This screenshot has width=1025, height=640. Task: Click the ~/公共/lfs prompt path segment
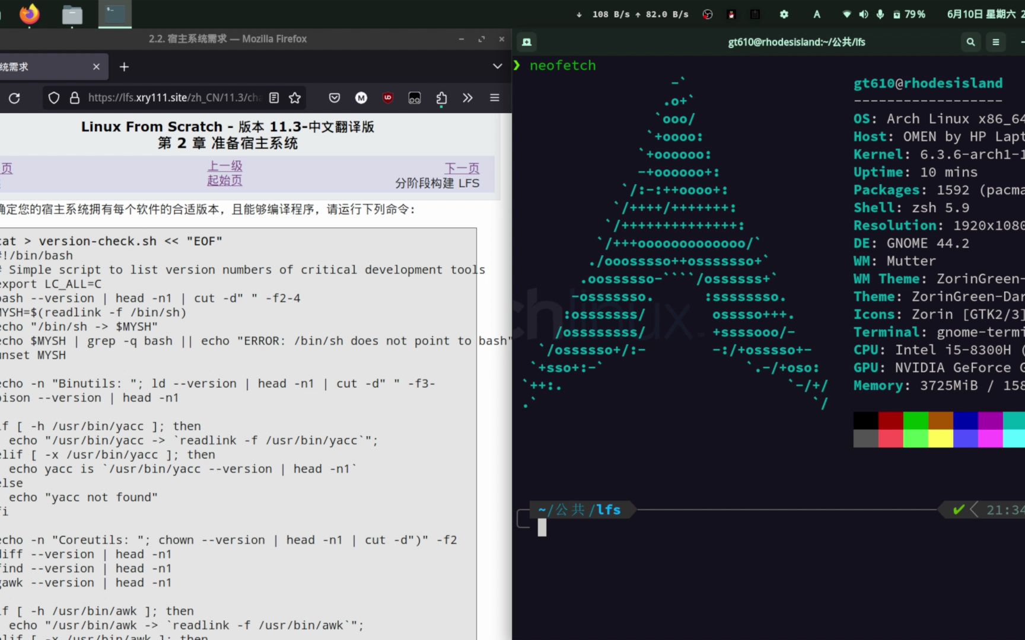click(x=580, y=510)
